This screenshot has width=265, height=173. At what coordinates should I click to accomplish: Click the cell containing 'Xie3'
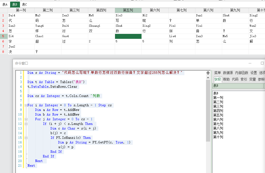128,15
